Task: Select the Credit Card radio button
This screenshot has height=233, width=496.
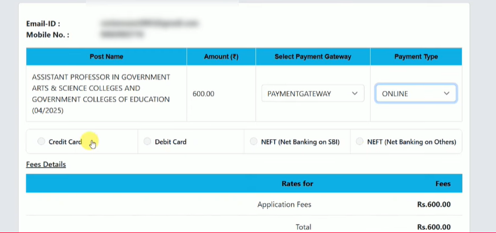Action: [42, 142]
